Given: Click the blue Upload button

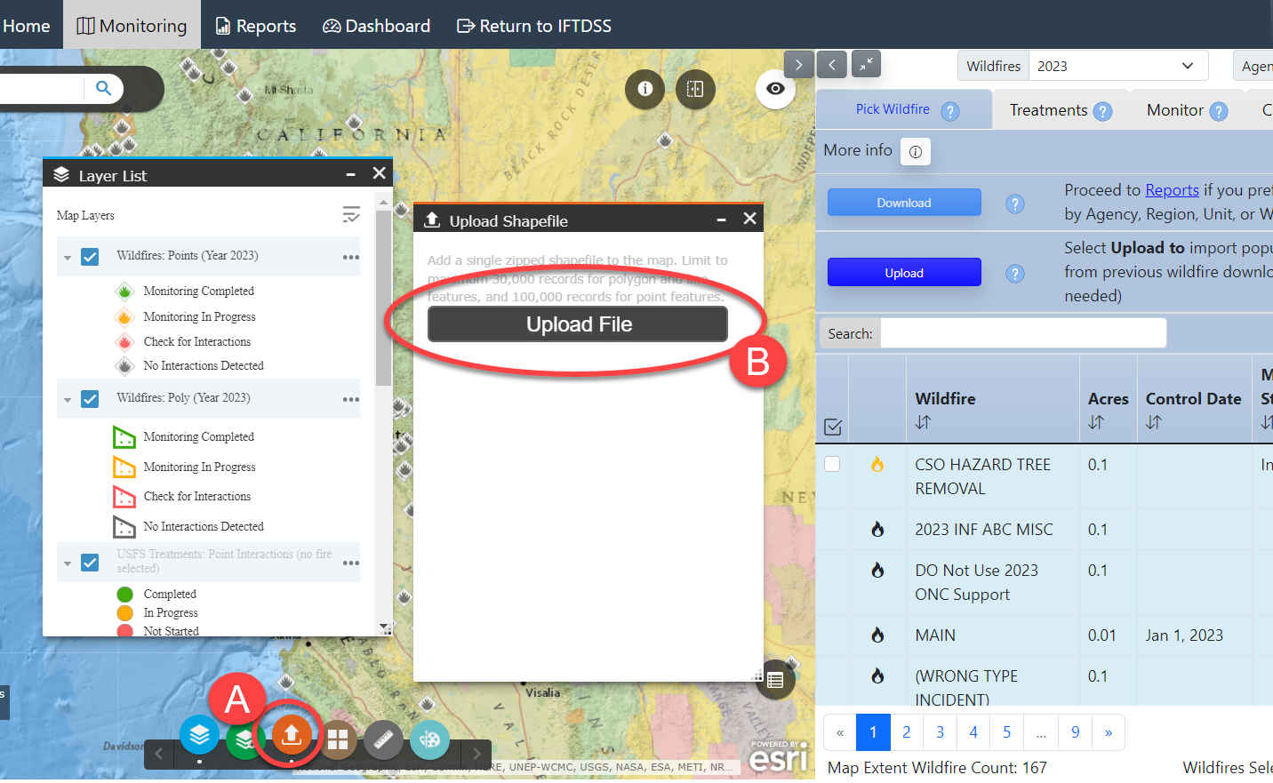Looking at the screenshot, I should pyautogui.click(x=904, y=272).
